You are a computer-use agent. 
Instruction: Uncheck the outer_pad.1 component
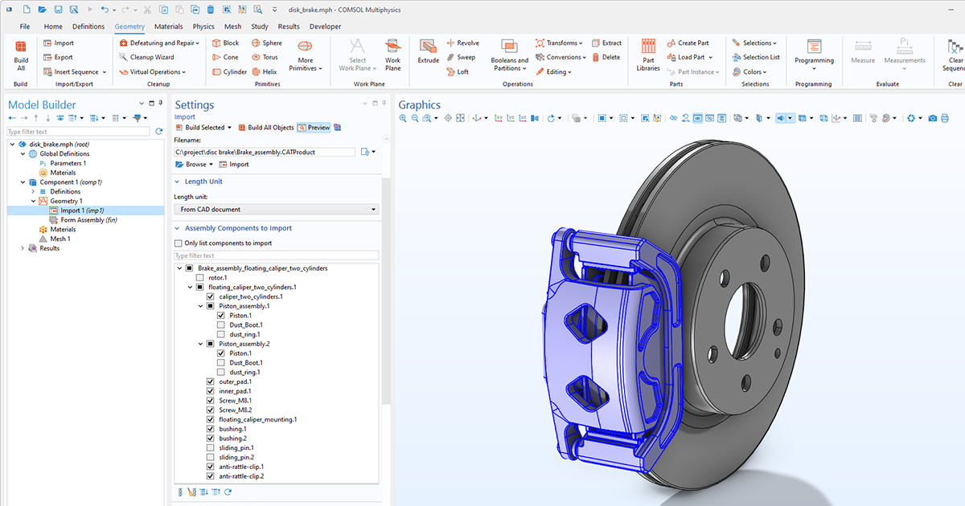tap(210, 382)
